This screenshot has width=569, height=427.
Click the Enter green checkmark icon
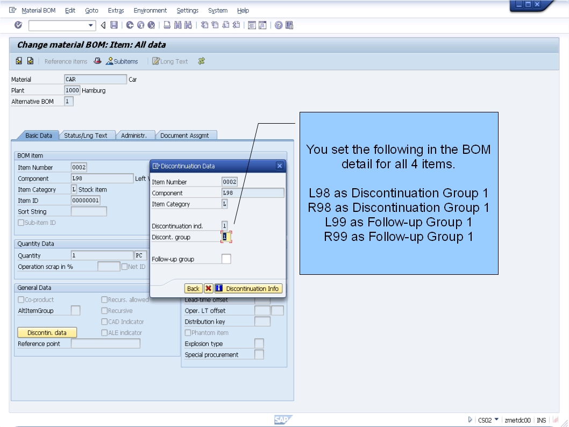[18, 25]
